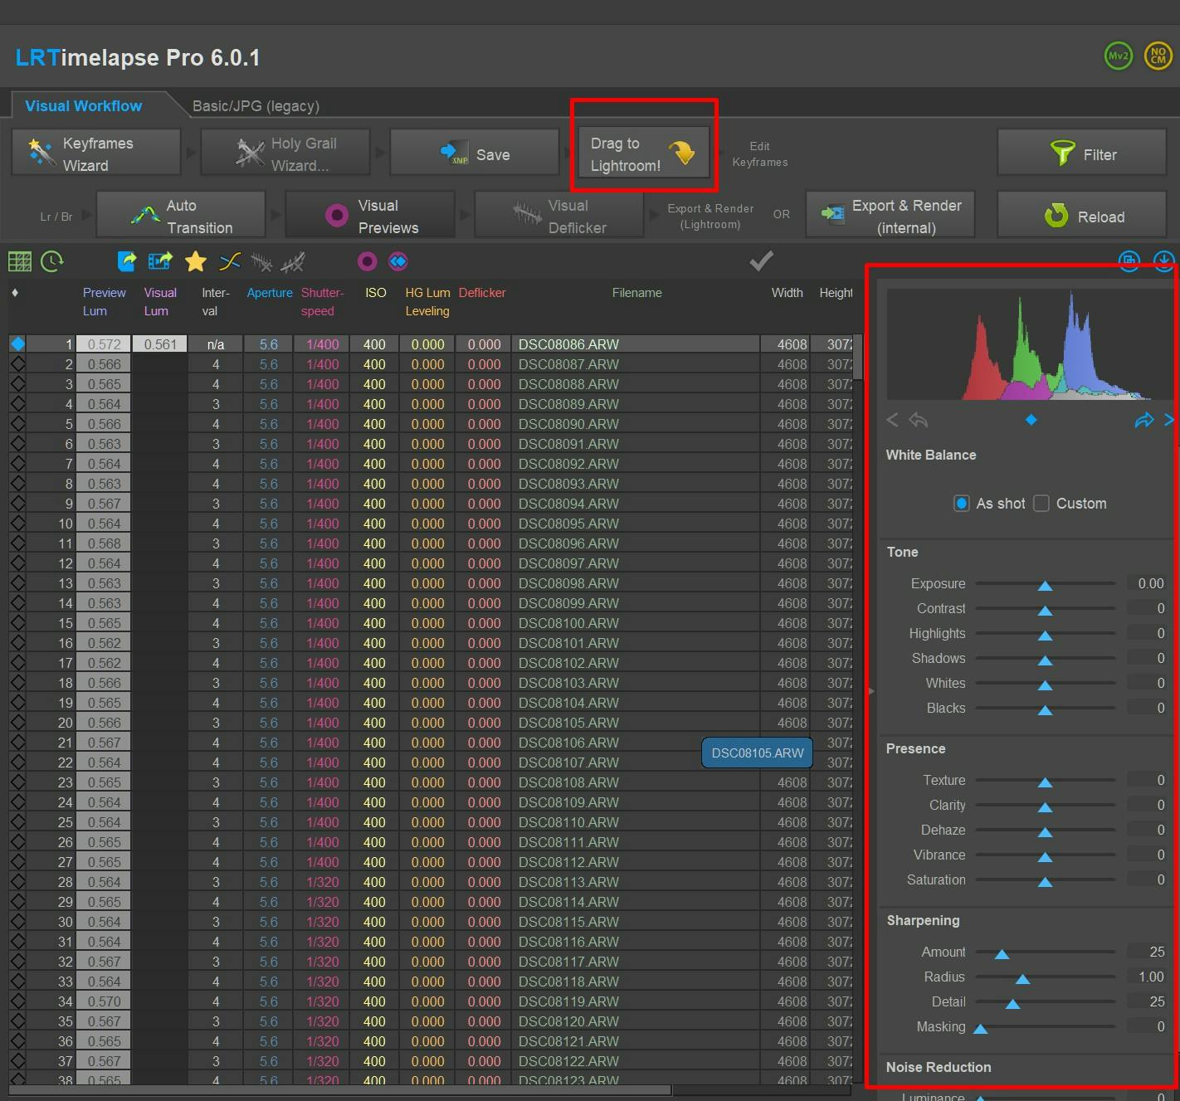
Task: Click the circled download arrow icon
Action: click(1163, 261)
